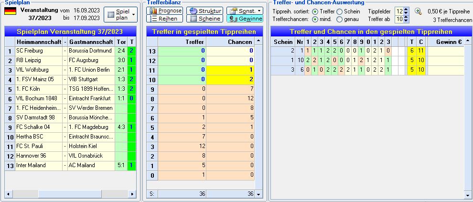Open the Spielplan dropdown button
This screenshot has width=473, height=202.
tap(121, 14)
